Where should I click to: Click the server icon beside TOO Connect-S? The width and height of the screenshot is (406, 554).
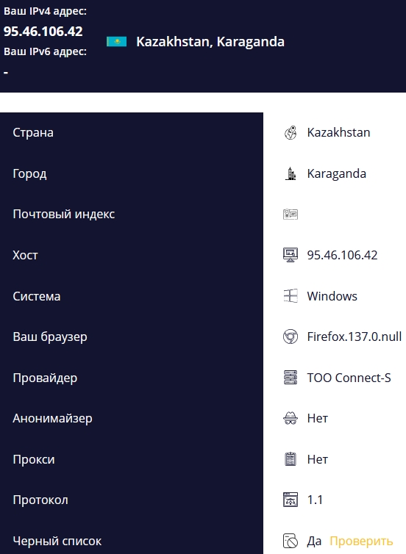(x=291, y=378)
